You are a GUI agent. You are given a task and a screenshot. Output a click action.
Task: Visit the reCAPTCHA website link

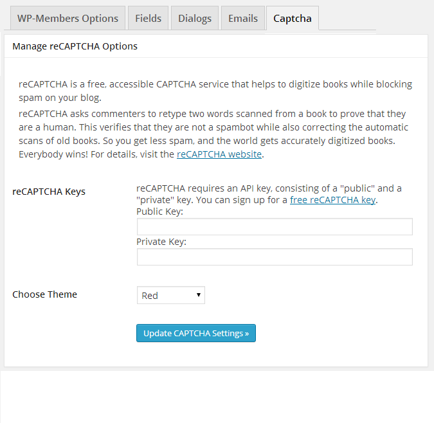coord(219,154)
